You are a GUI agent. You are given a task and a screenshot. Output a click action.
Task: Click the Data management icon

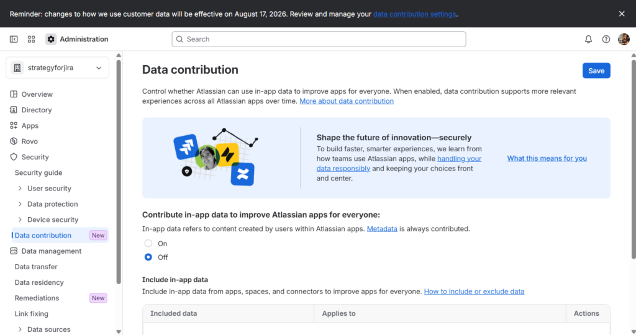[14, 251]
